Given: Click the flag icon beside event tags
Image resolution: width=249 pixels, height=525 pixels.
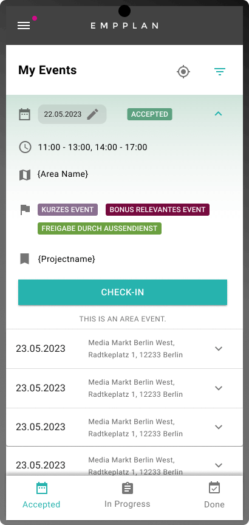Looking at the screenshot, I should pyautogui.click(x=25, y=210).
